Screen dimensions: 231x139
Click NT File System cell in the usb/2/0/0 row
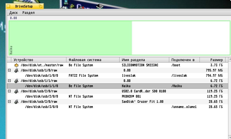click(81, 96)
